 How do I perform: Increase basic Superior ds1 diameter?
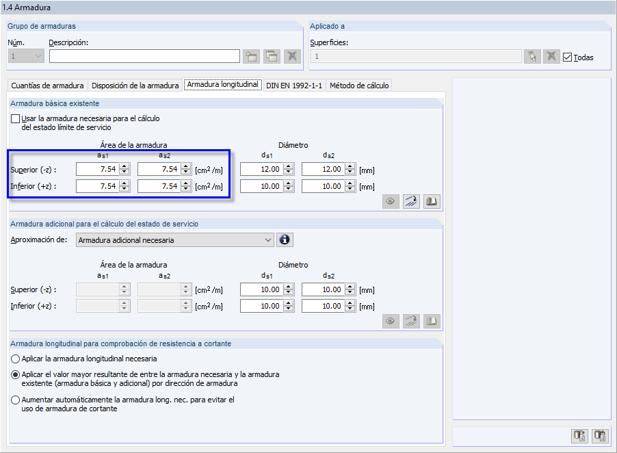(x=289, y=166)
